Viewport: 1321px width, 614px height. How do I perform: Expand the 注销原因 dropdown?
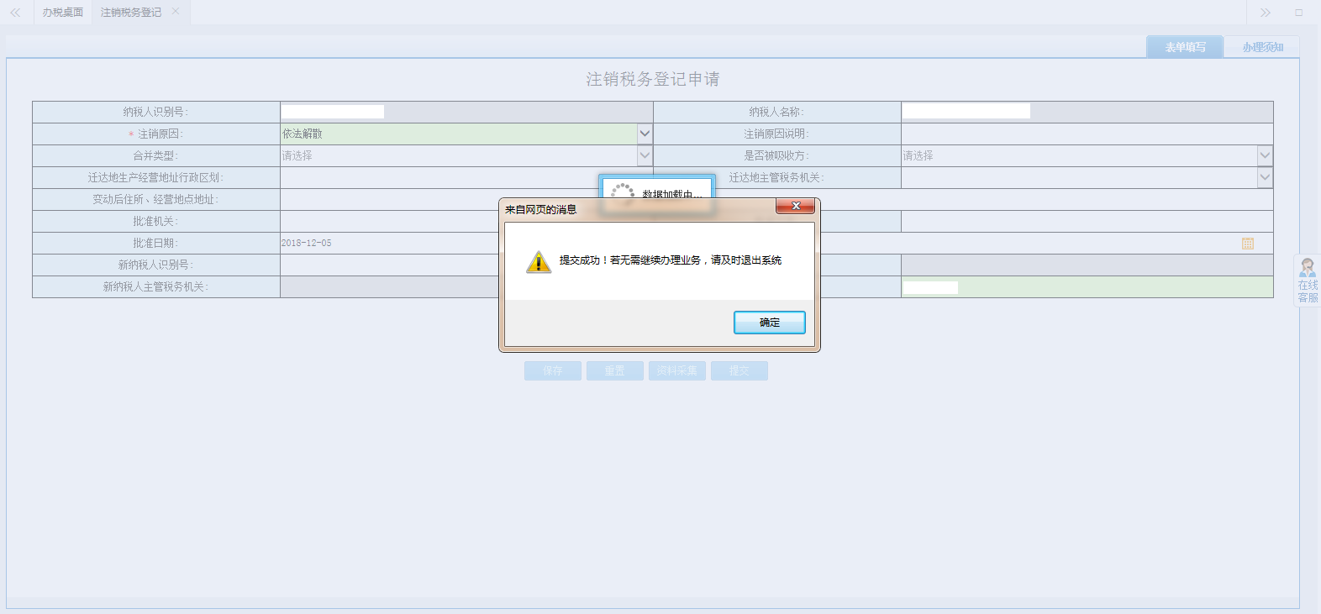pos(645,134)
